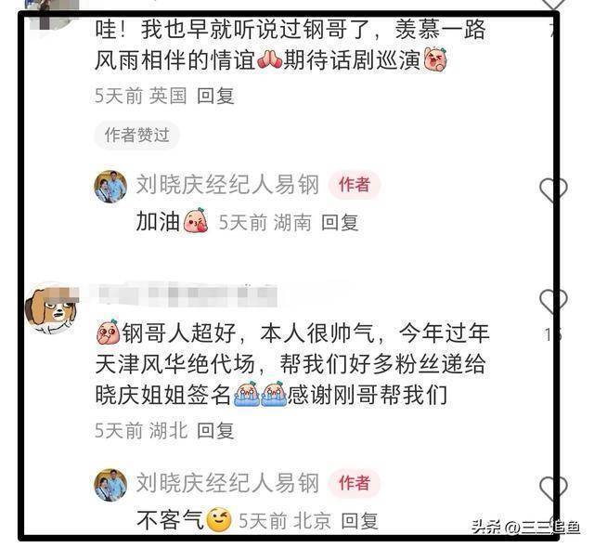
Task: Reply to the comment posted from 湖北
Action: point(215,431)
